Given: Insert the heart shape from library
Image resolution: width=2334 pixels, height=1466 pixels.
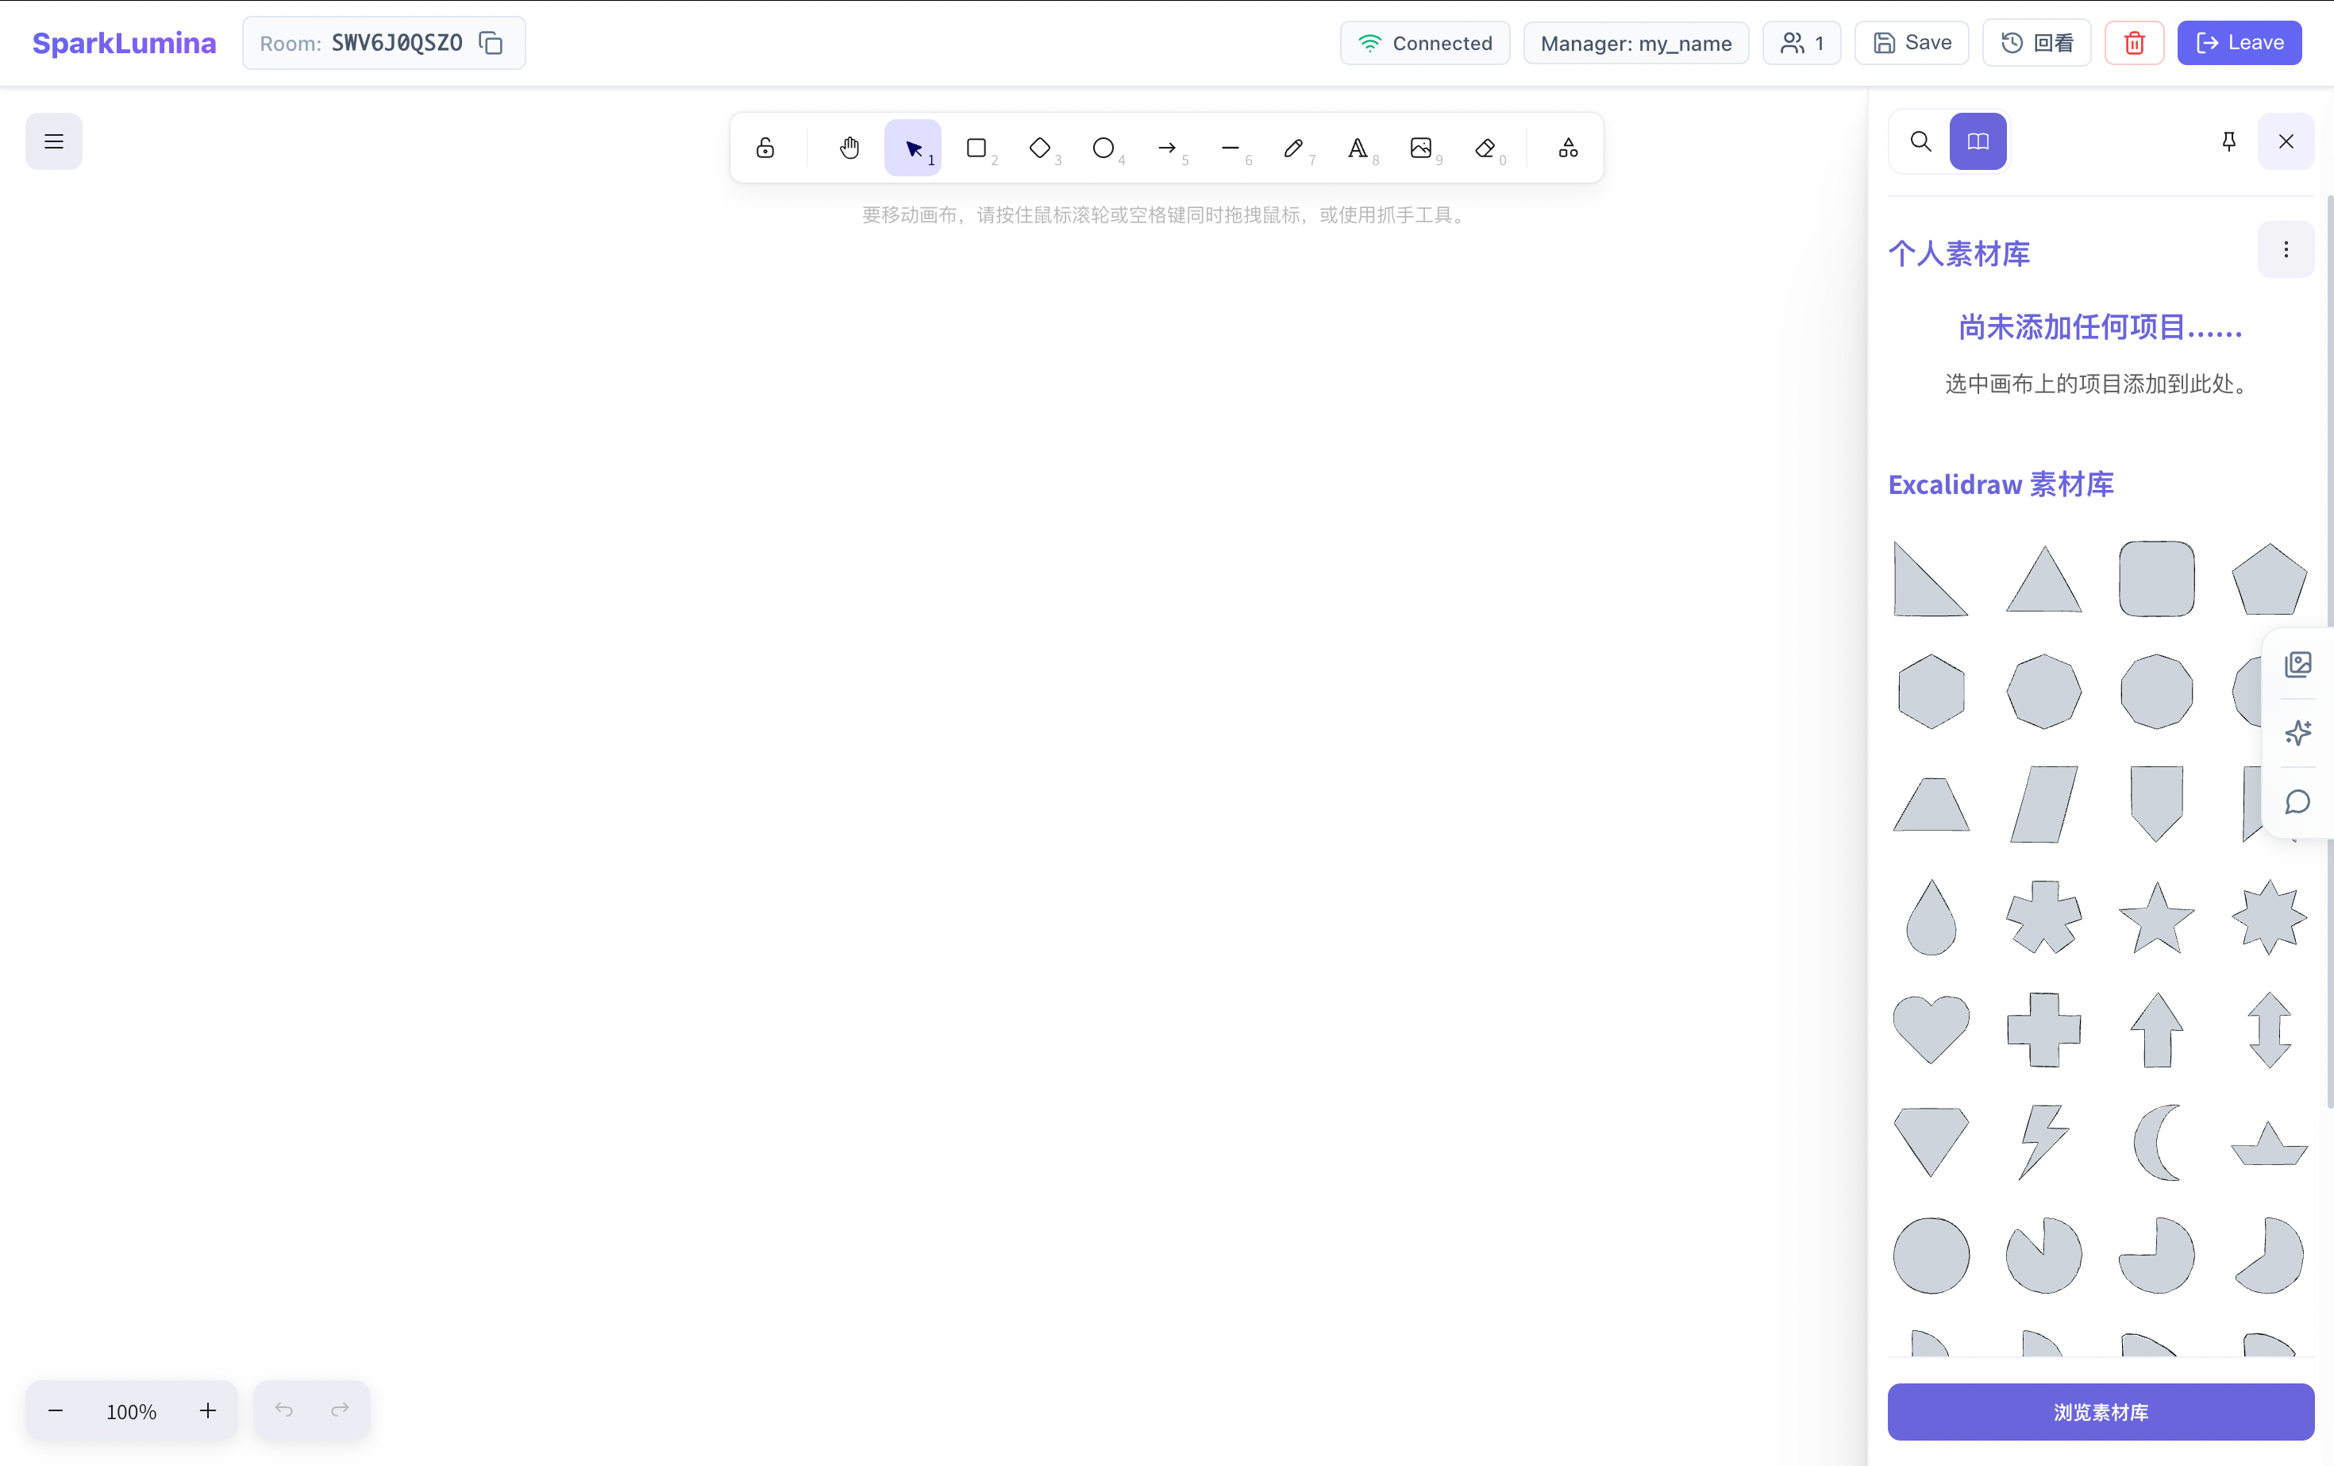Looking at the screenshot, I should click(1931, 1028).
